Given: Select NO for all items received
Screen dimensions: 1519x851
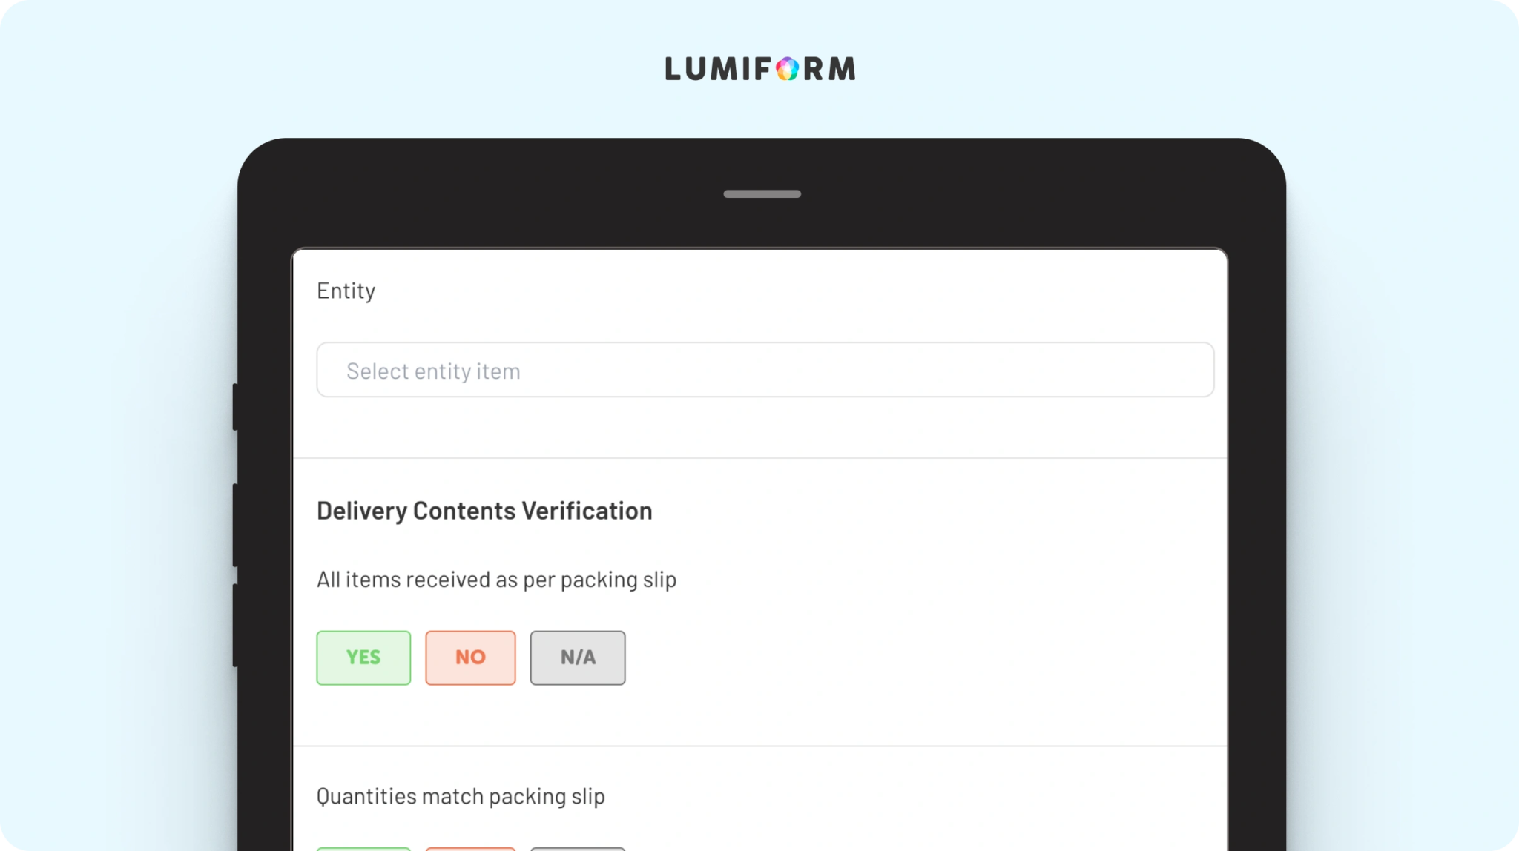Looking at the screenshot, I should pyautogui.click(x=470, y=658).
